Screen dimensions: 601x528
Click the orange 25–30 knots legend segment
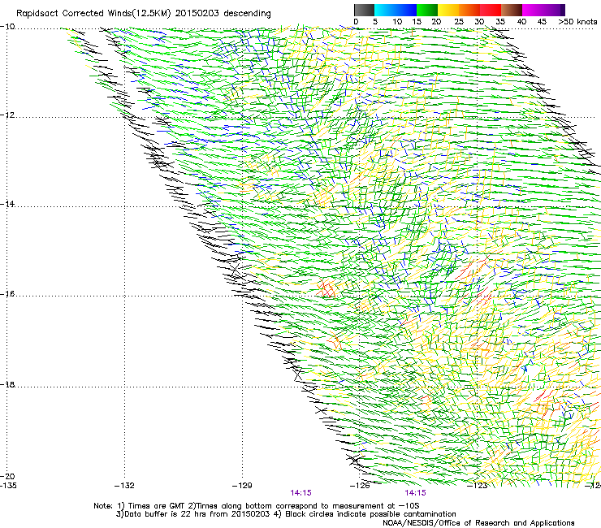click(x=469, y=10)
